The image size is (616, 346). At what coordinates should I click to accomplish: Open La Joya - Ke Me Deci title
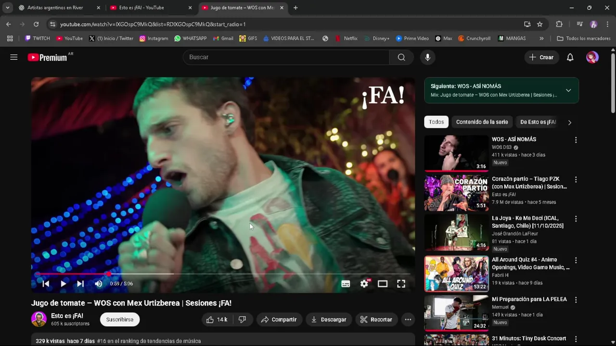tap(527, 222)
